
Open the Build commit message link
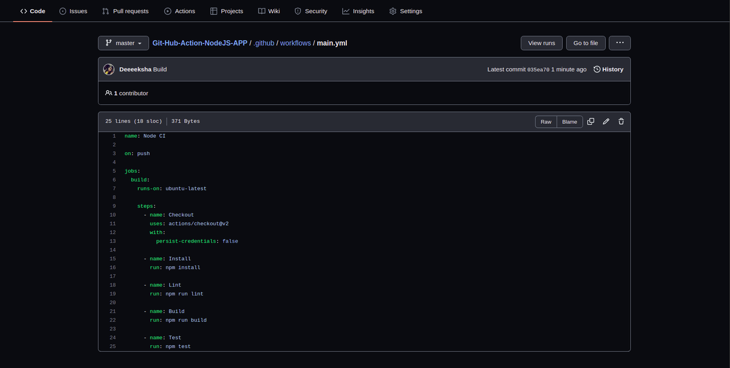pos(160,70)
